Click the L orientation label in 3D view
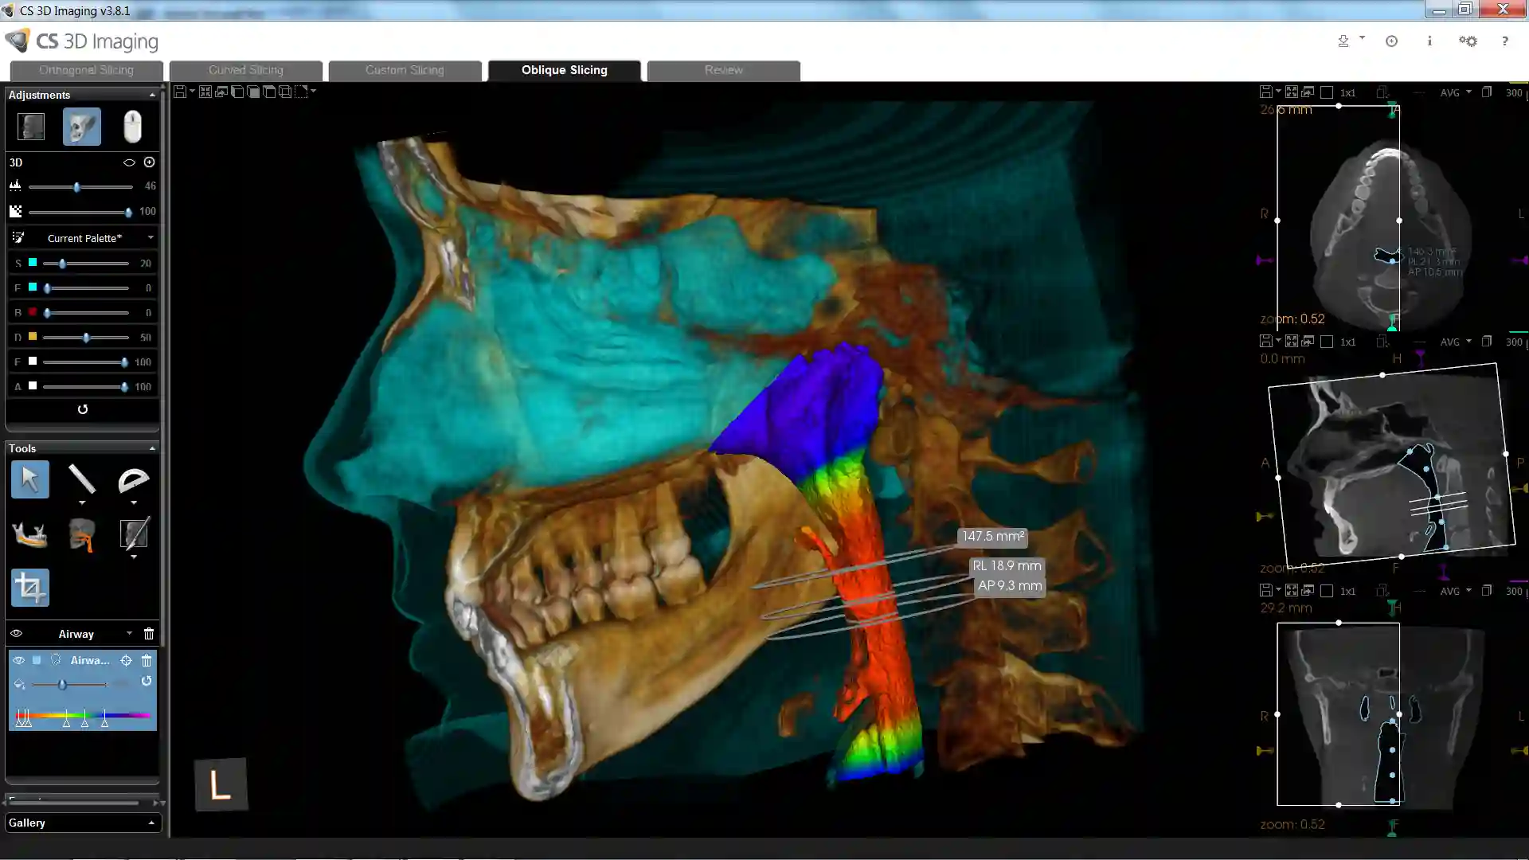Screen dimensions: 1529x860 point(221,784)
